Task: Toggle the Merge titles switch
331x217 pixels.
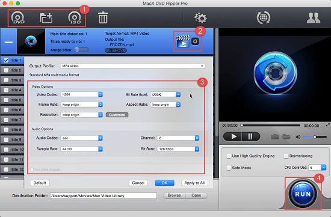Action: (81, 50)
